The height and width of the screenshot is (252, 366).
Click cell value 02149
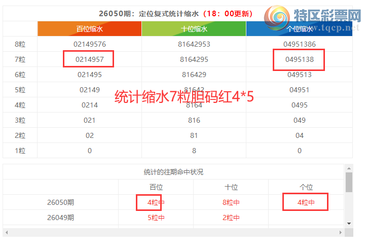tap(90, 90)
